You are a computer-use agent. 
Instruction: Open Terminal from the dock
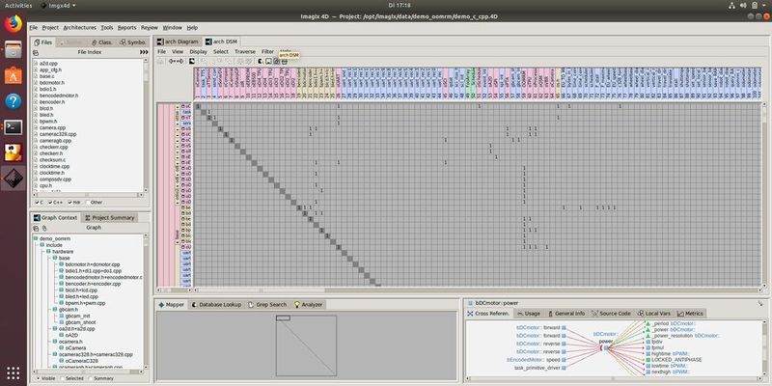14,127
